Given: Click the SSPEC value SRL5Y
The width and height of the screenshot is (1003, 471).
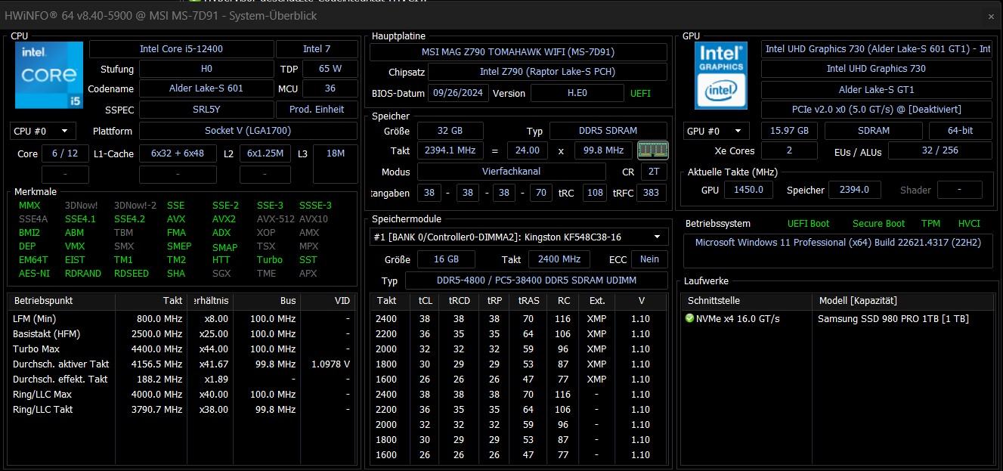Looking at the screenshot, I should point(206,110).
